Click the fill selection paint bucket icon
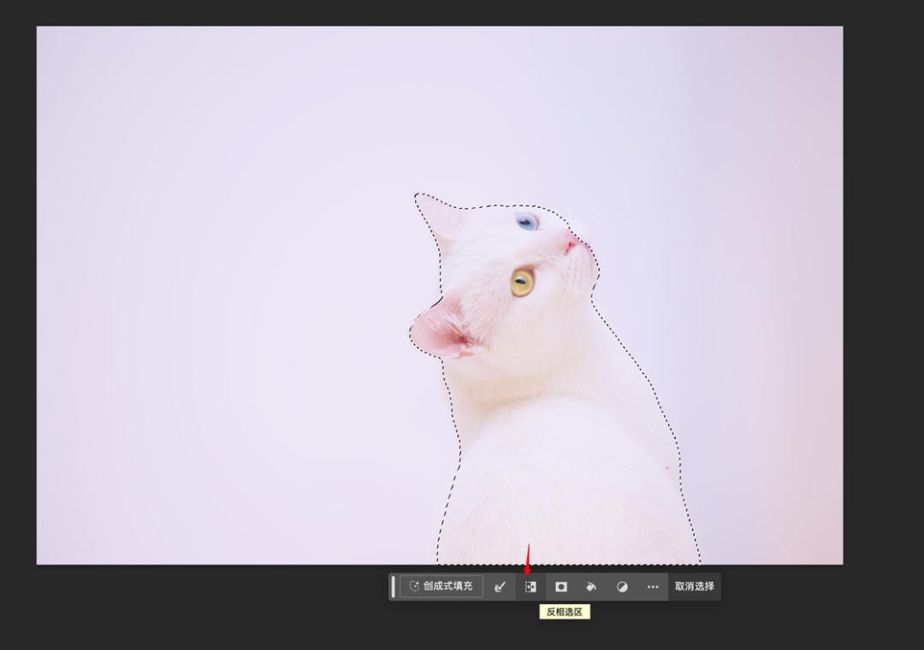 pyautogui.click(x=591, y=587)
